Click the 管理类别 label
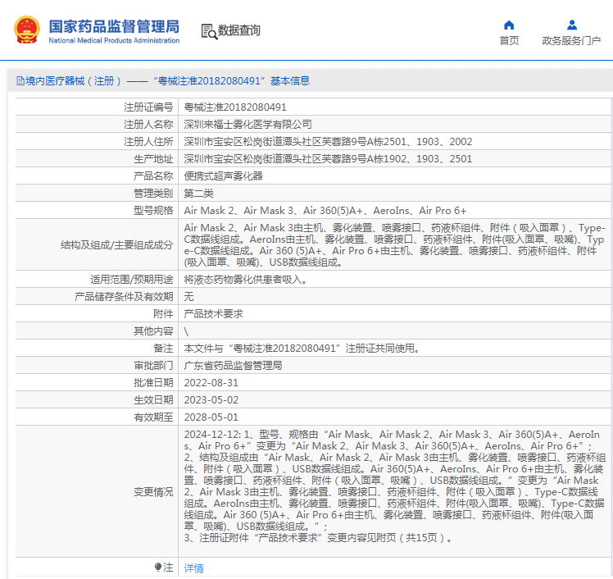The image size is (613, 579). click(153, 194)
